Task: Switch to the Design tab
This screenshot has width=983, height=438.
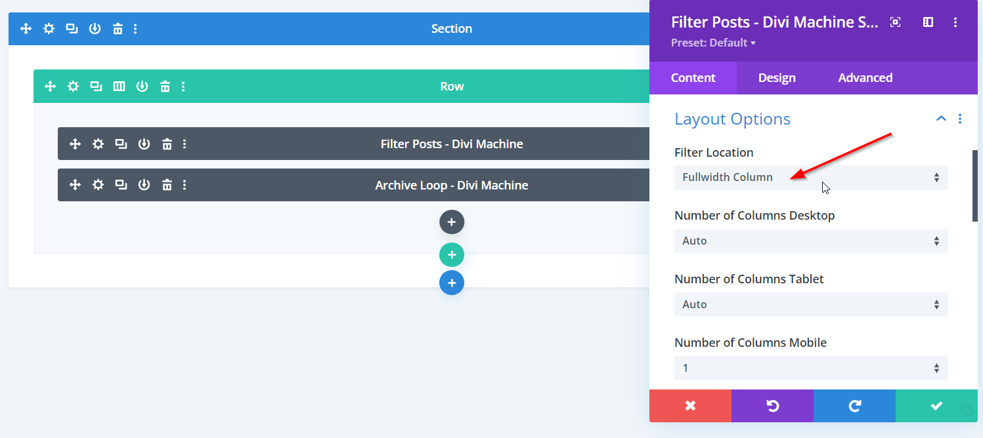Action: click(x=777, y=78)
